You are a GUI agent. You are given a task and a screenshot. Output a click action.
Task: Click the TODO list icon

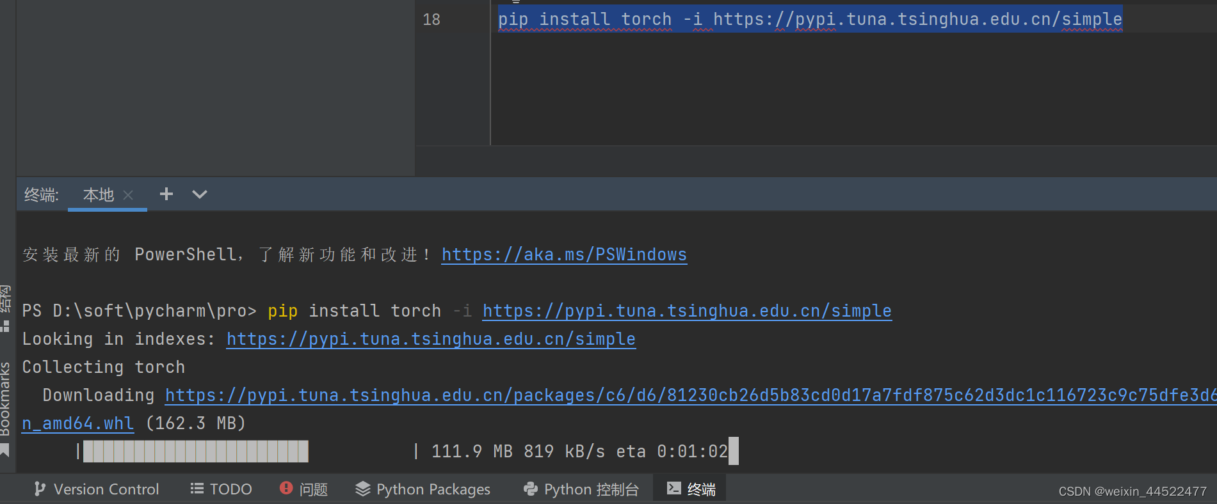coord(197,489)
